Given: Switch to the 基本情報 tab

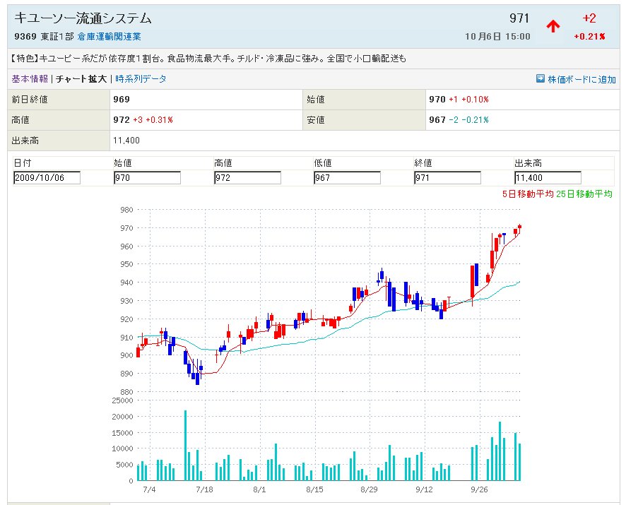Looking at the screenshot, I should point(30,79).
